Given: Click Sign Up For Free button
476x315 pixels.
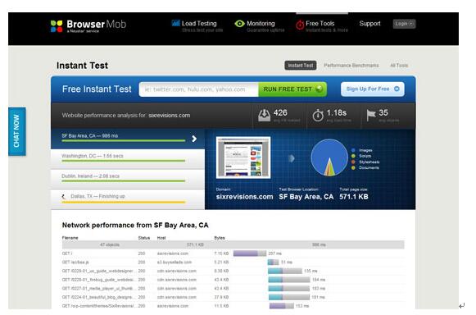Looking at the screenshot, I should tap(373, 89).
